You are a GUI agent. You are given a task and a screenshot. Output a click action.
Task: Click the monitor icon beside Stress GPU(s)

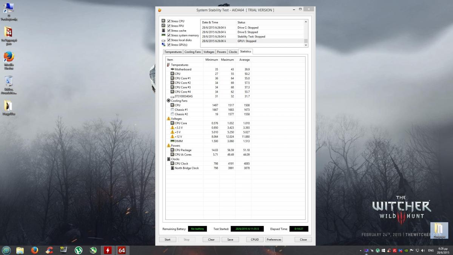(x=163, y=45)
